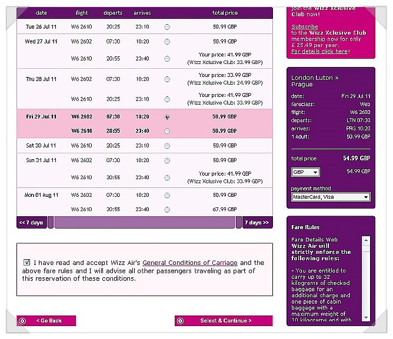Select Sun 31 Jul 20:55 flight radio
Image resolution: width=393 pixels, height=339 pixels.
point(167,177)
